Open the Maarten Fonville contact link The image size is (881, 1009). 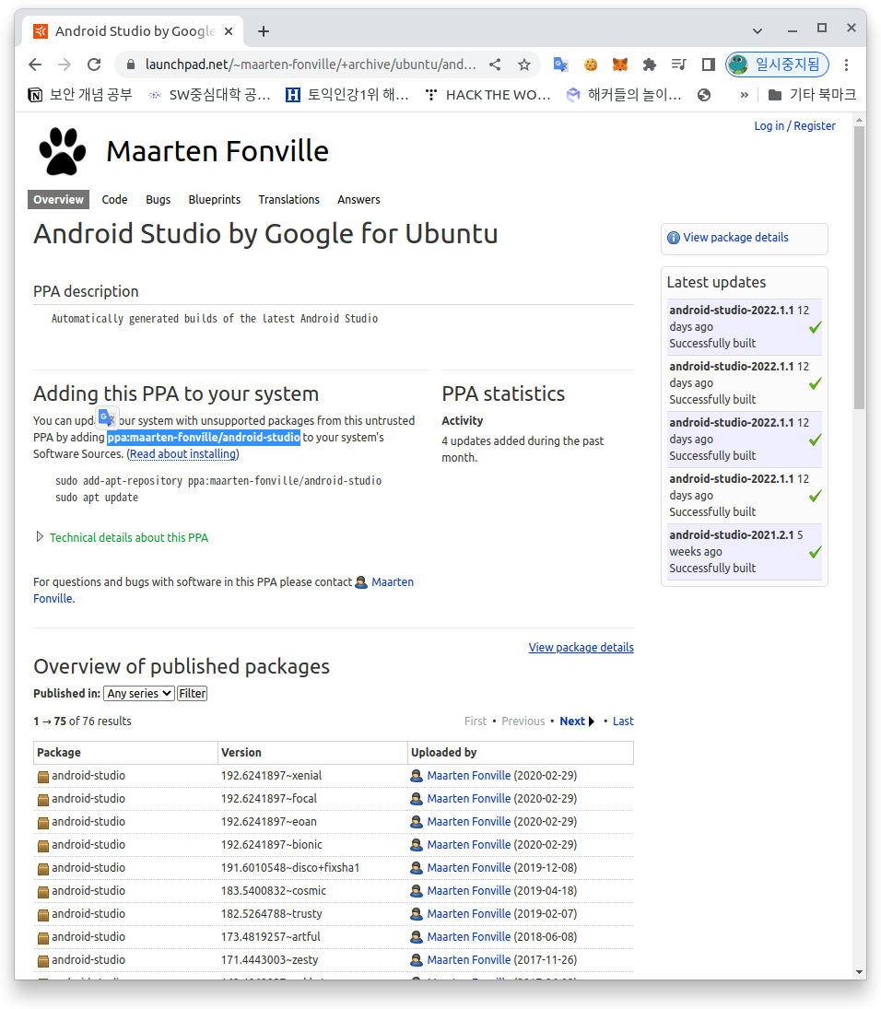(x=392, y=581)
